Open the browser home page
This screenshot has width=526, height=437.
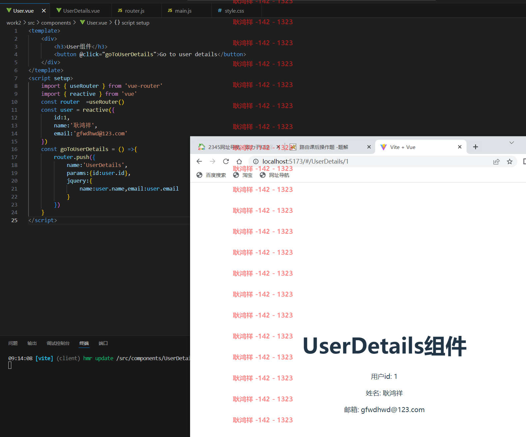click(239, 161)
